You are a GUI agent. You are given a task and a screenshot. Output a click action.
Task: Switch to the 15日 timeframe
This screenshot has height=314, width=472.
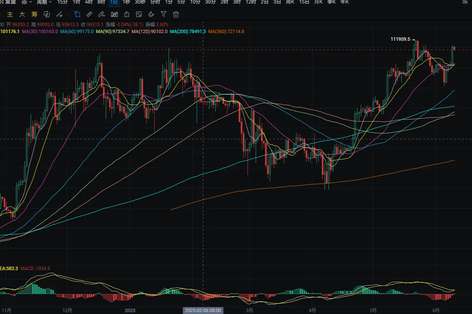(304, 2)
